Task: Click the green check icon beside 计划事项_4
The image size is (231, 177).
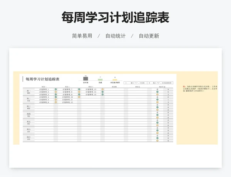Action: click(x=56, y=97)
